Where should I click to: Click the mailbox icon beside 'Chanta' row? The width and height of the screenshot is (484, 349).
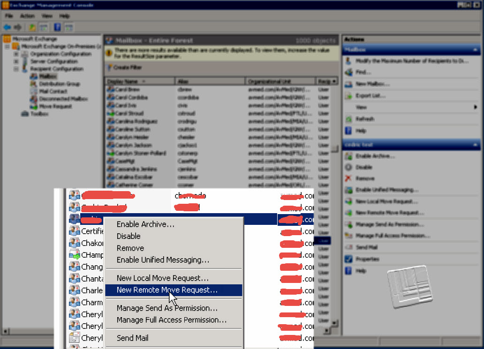click(75, 279)
